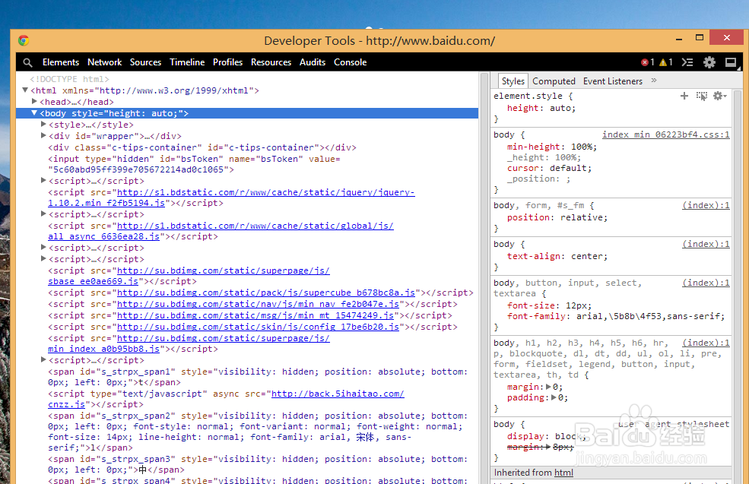Viewport: 749px width, 484px height.
Task: Expand the head element
Action: [x=34, y=101]
